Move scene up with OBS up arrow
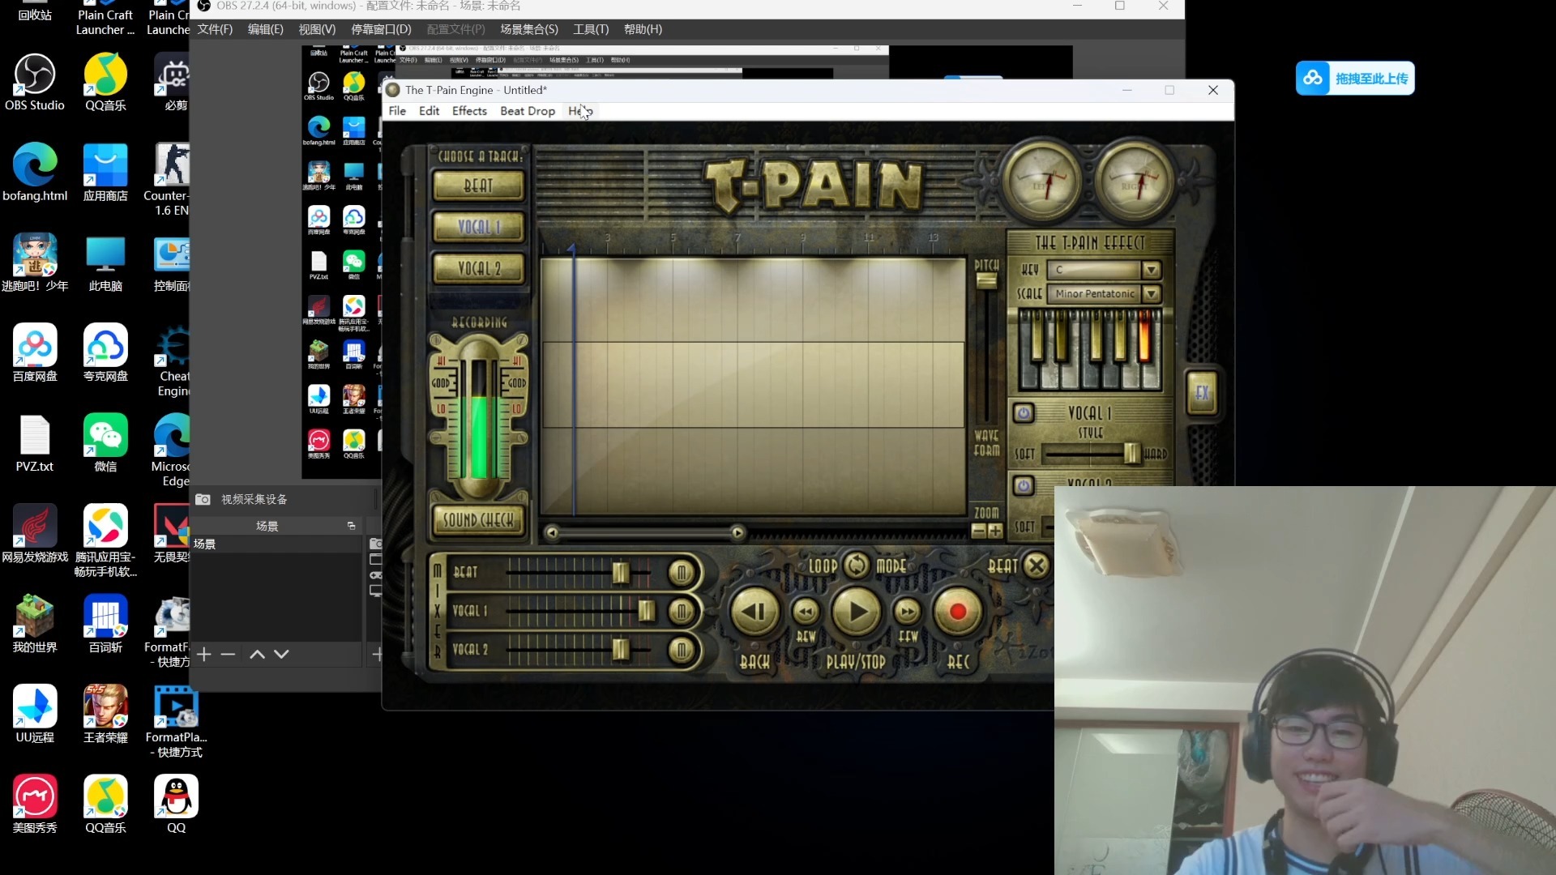1556x875 pixels. (x=257, y=654)
